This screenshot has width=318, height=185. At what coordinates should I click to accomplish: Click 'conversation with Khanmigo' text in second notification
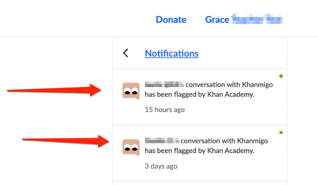pyautogui.click(x=224, y=141)
